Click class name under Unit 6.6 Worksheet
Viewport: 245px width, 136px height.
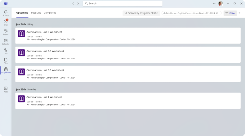(51, 78)
